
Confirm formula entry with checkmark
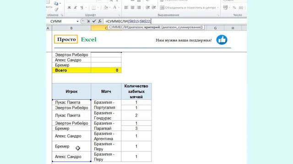point(94,21)
